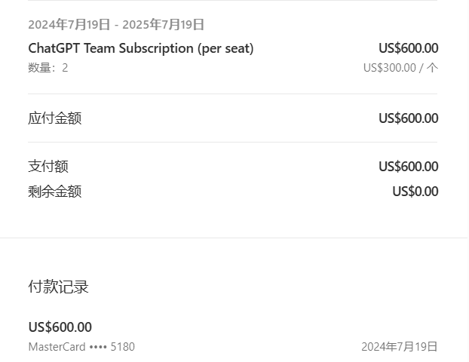The height and width of the screenshot is (362, 469).
Task: Select the 应付金额 label
Action: [55, 118]
